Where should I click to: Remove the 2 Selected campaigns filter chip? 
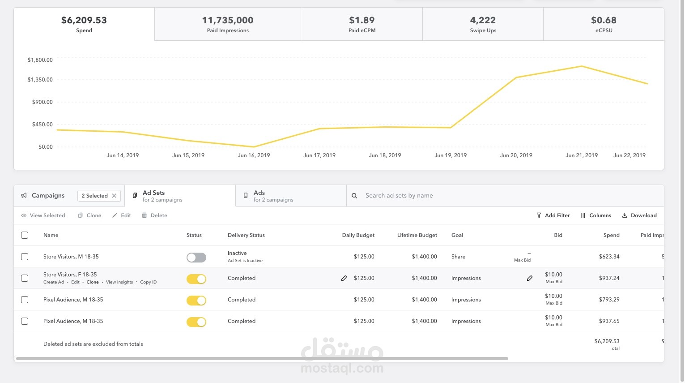pyautogui.click(x=114, y=196)
